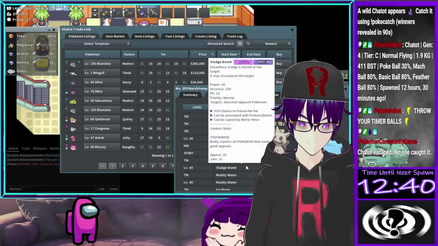Screen dimensions: 438x246
Task: Click the chat message input field
Action: [x=60, y=189]
